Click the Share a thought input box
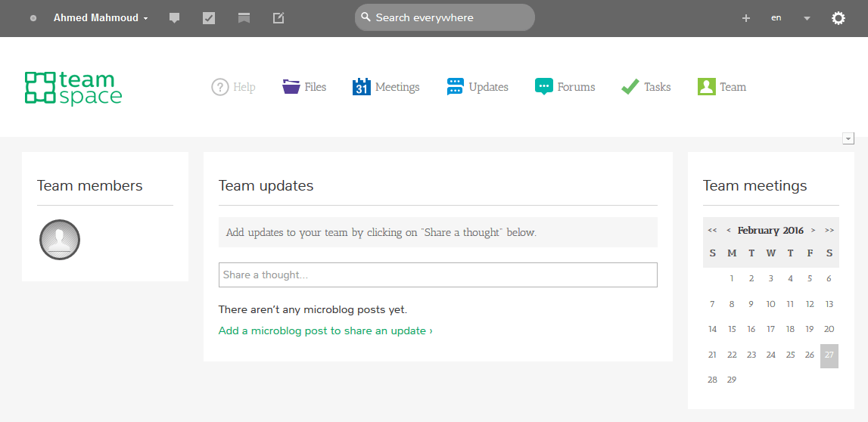 pyautogui.click(x=438, y=275)
